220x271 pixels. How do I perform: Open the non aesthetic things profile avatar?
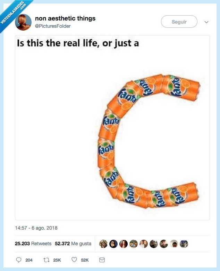click(x=23, y=22)
